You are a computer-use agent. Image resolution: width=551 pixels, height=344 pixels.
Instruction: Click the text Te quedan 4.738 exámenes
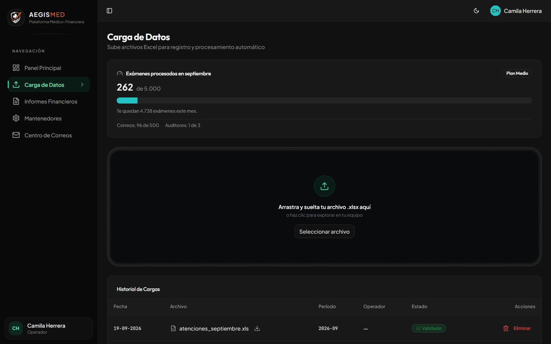(x=157, y=111)
